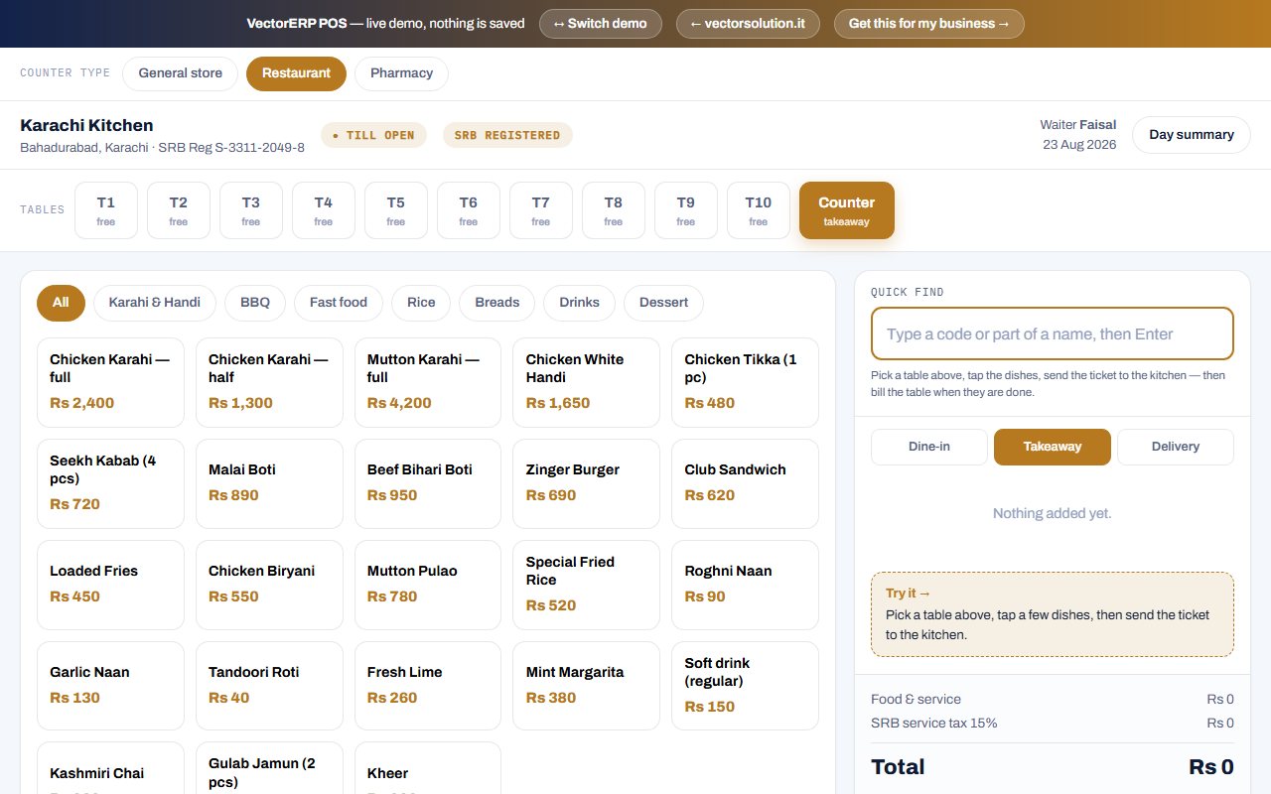Add Mutton Karahi — full dish

[428, 382]
